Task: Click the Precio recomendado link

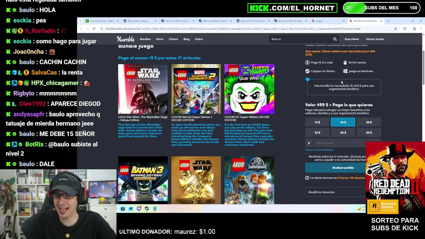Action: (319, 150)
